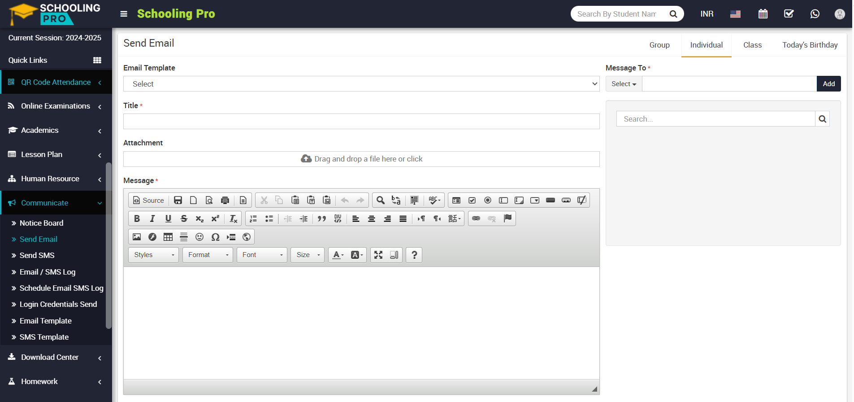Open the Email Template select dropdown
The height and width of the screenshot is (402, 854).
click(x=361, y=84)
